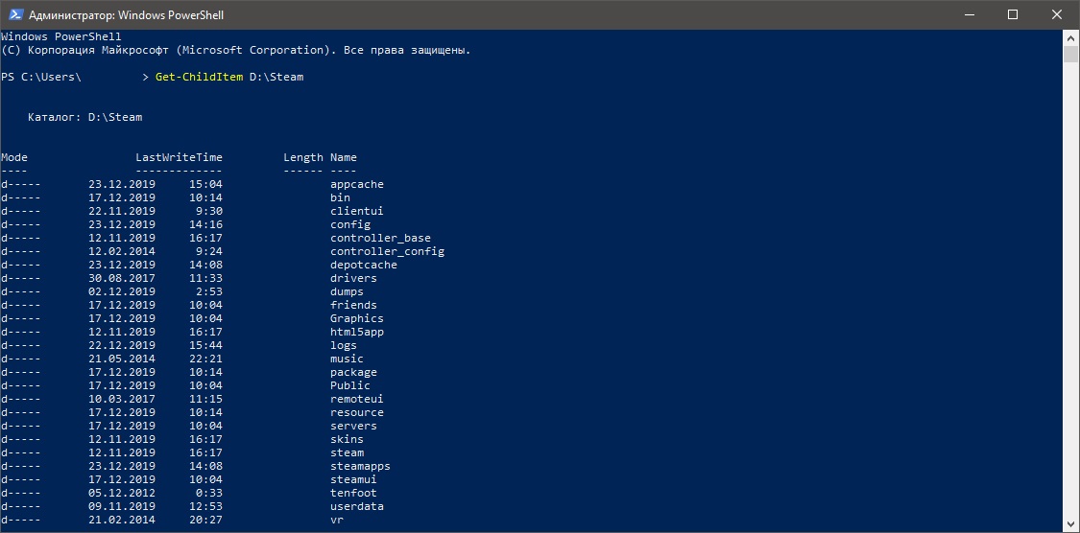
Task: Click the scrollbar down arrow
Action: pos(1071,525)
